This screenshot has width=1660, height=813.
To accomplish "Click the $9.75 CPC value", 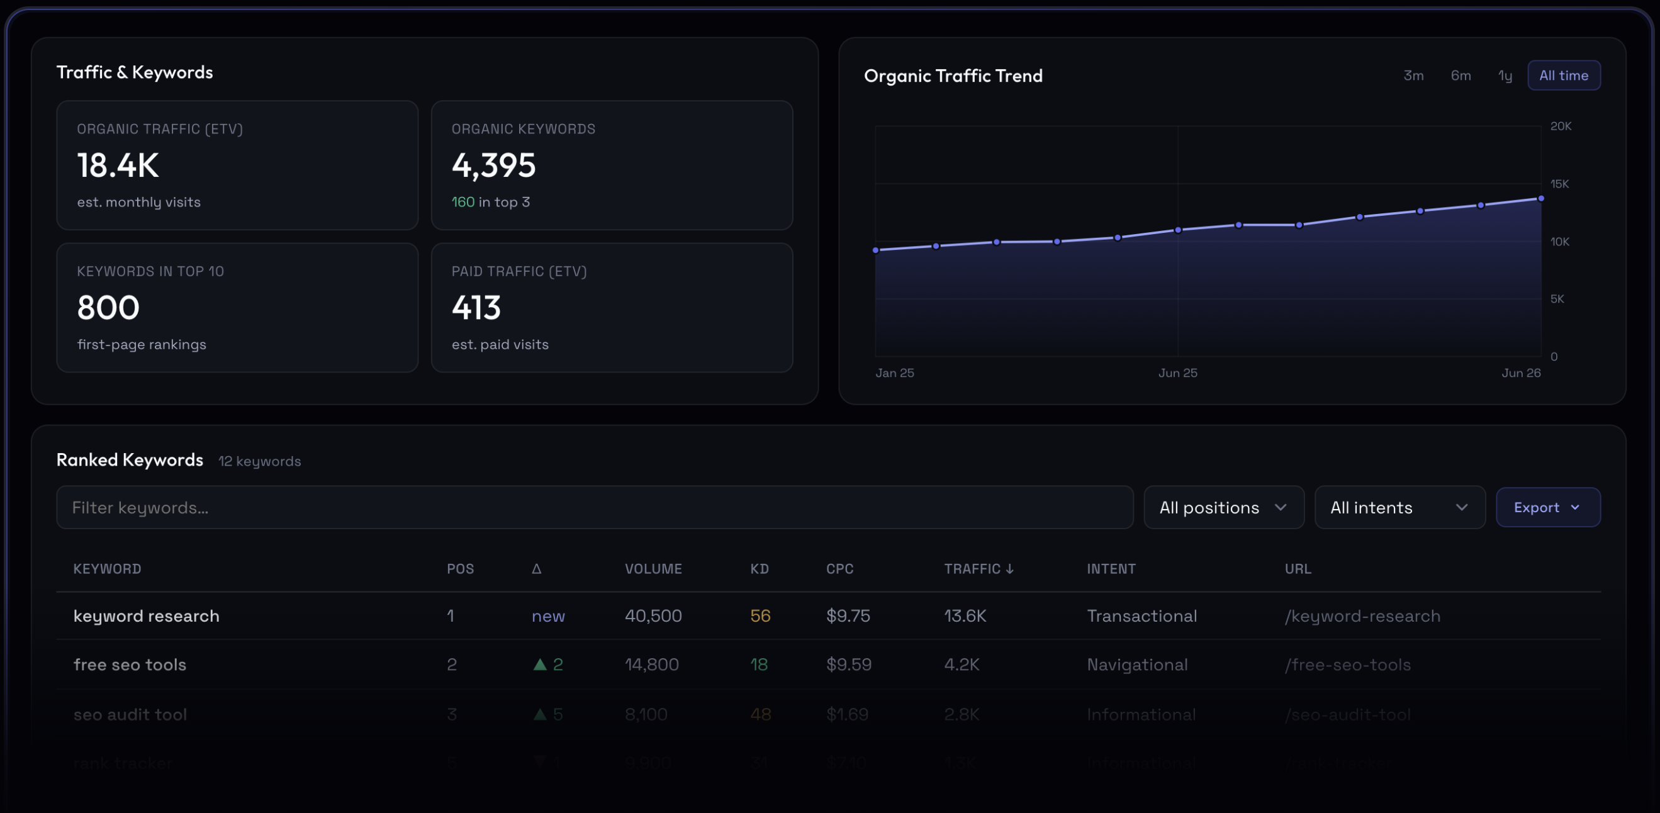I will [x=848, y=616].
